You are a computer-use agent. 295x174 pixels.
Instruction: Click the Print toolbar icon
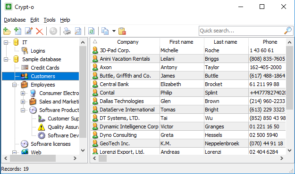point(67,31)
